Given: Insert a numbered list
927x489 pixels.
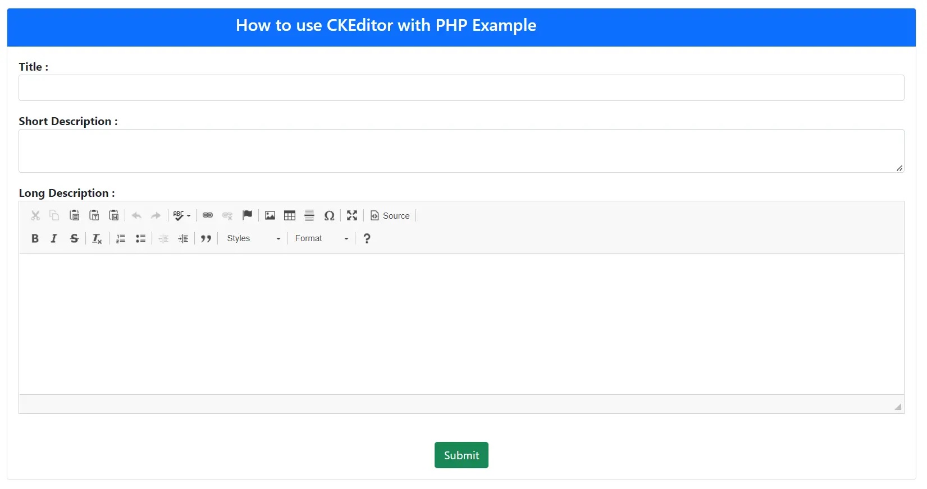Looking at the screenshot, I should (x=121, y=238).
